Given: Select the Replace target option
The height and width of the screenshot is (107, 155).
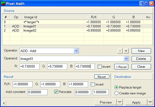Looking at the screenshot, I should 116,87.
